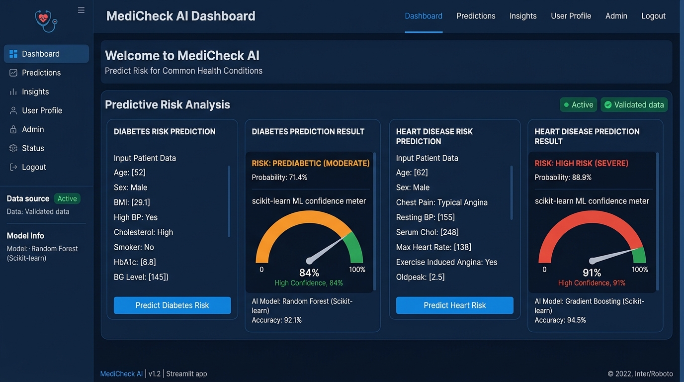Click the "Smoker: No" row
684x382 pixels.
point(134,247)
